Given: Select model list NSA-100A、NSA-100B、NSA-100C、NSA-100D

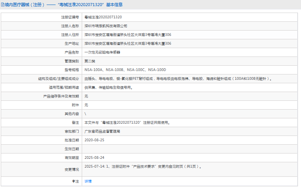Looking at the screenshot, I should tap(125, 70).
